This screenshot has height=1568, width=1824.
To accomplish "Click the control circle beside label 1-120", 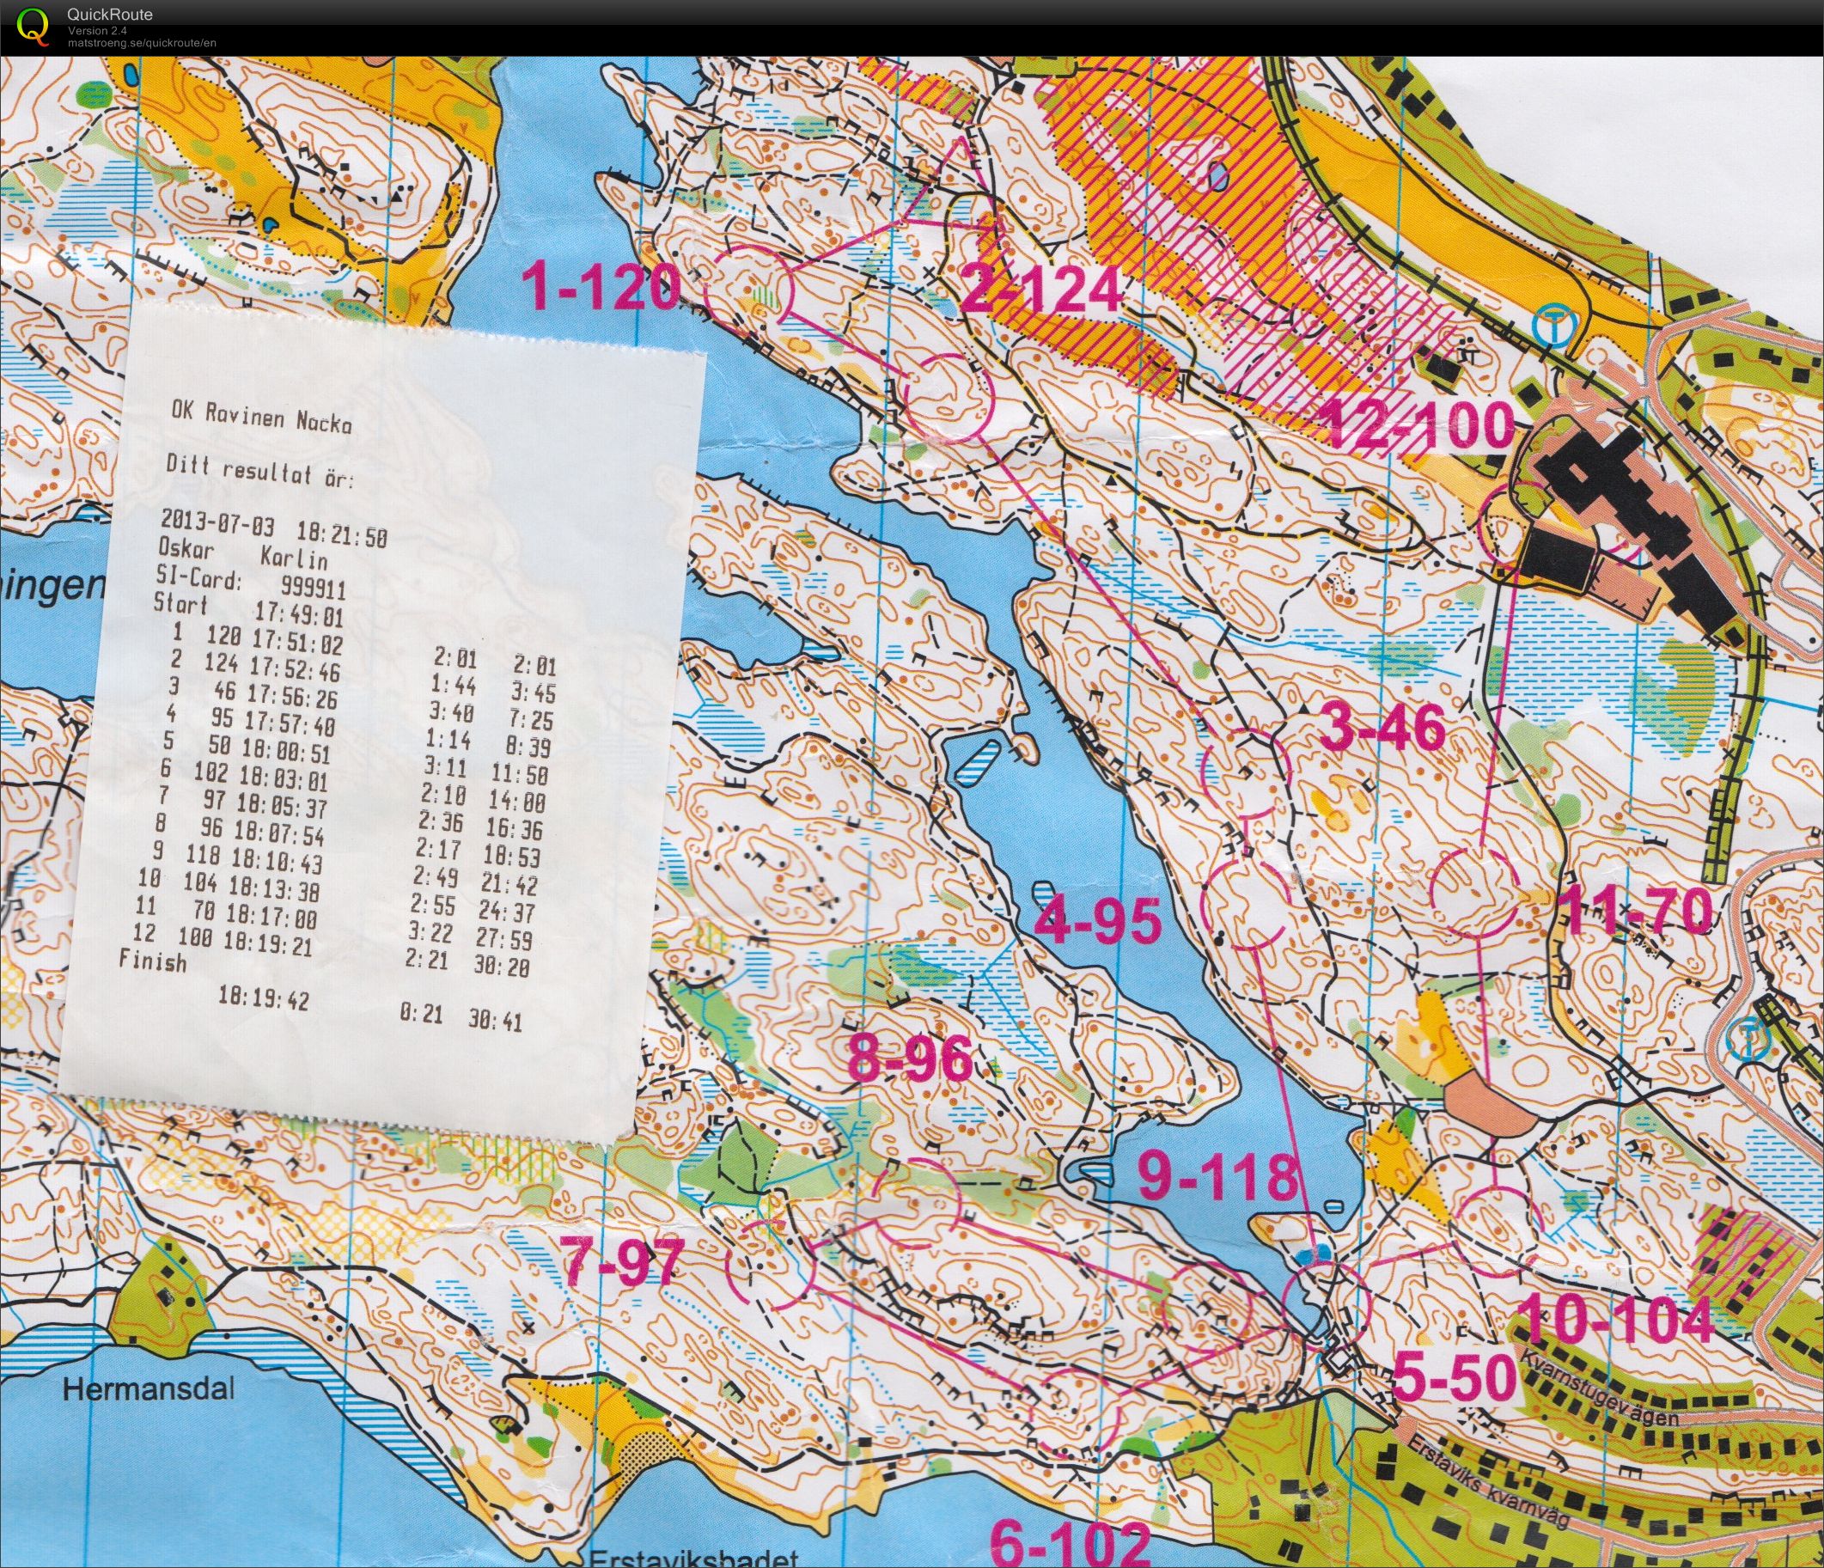I will pyautogui.click(x=749, y=289).
